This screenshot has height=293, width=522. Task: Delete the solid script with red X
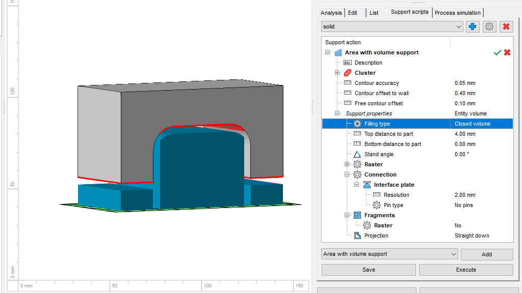(506, 26)
